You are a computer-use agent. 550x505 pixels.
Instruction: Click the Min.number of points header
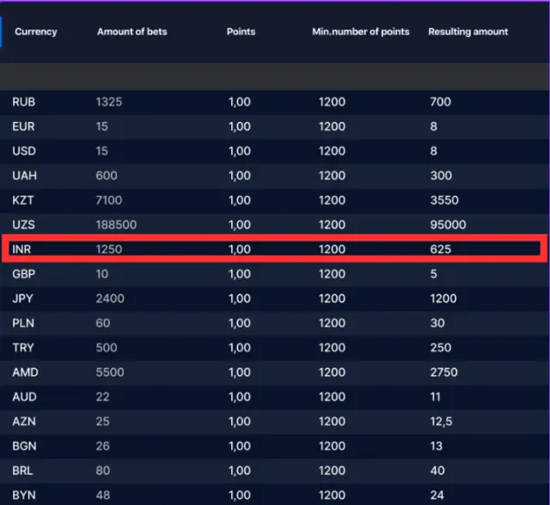pos(360,32)
